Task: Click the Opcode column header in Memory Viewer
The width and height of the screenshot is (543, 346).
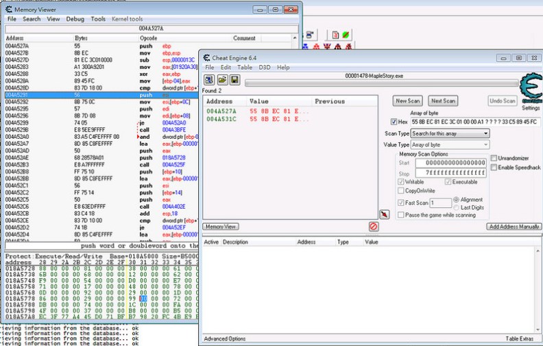Action: (148, 38)
